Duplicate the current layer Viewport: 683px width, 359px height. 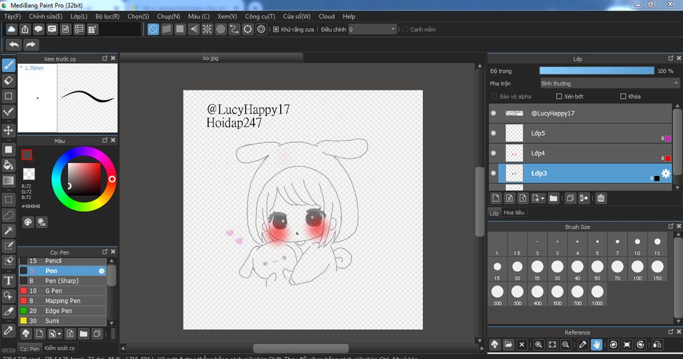click(570, 198)
